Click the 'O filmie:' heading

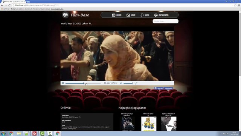(x=66, y=108)
